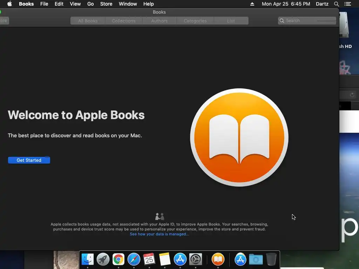Open the Go menu

coord(90,4)
